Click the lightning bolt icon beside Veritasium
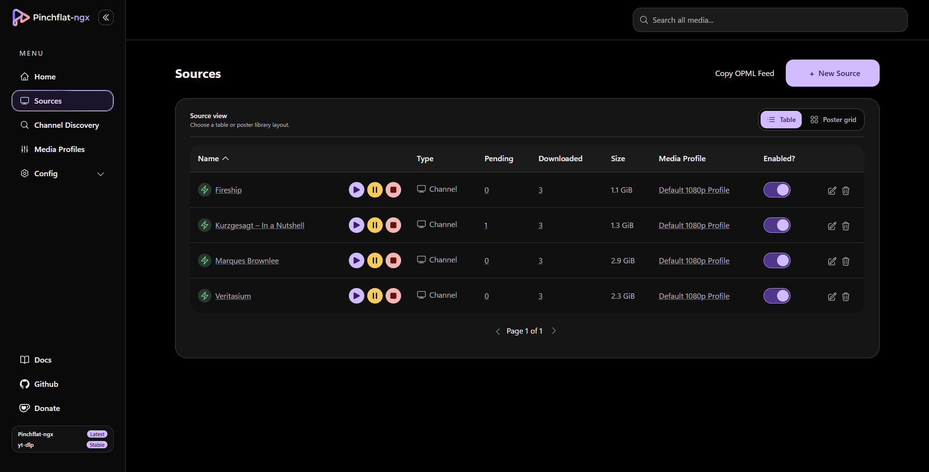 pyautogui.click(x=205, y=296)
